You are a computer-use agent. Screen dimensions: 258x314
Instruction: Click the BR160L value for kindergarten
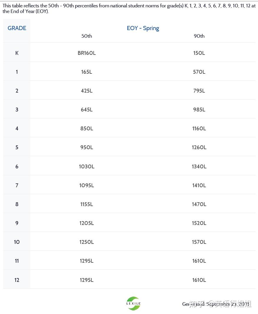(x=87, y=53)
